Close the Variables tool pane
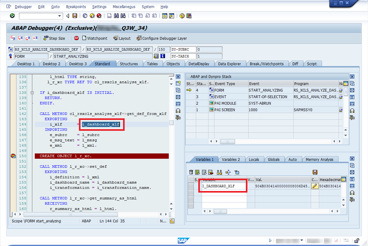This screenshot has width=368, height=246. point(352,158)
